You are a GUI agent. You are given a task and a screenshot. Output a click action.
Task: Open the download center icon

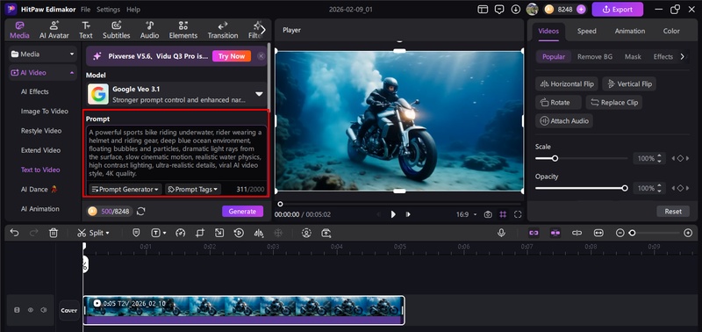pyautogui.click(x=516, y=10)
